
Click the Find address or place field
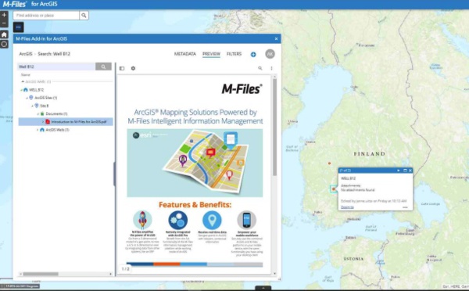(46, 16)
